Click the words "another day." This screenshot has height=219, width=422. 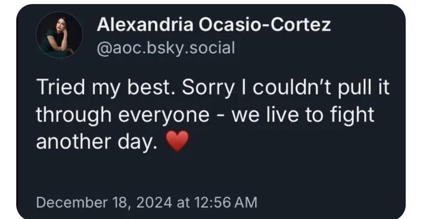pos(94,142)
